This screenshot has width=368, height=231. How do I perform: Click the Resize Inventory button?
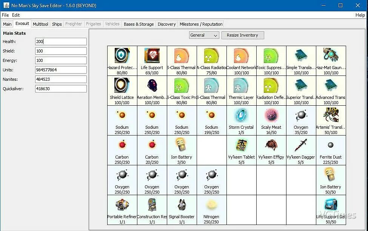(x=242, y=35)
